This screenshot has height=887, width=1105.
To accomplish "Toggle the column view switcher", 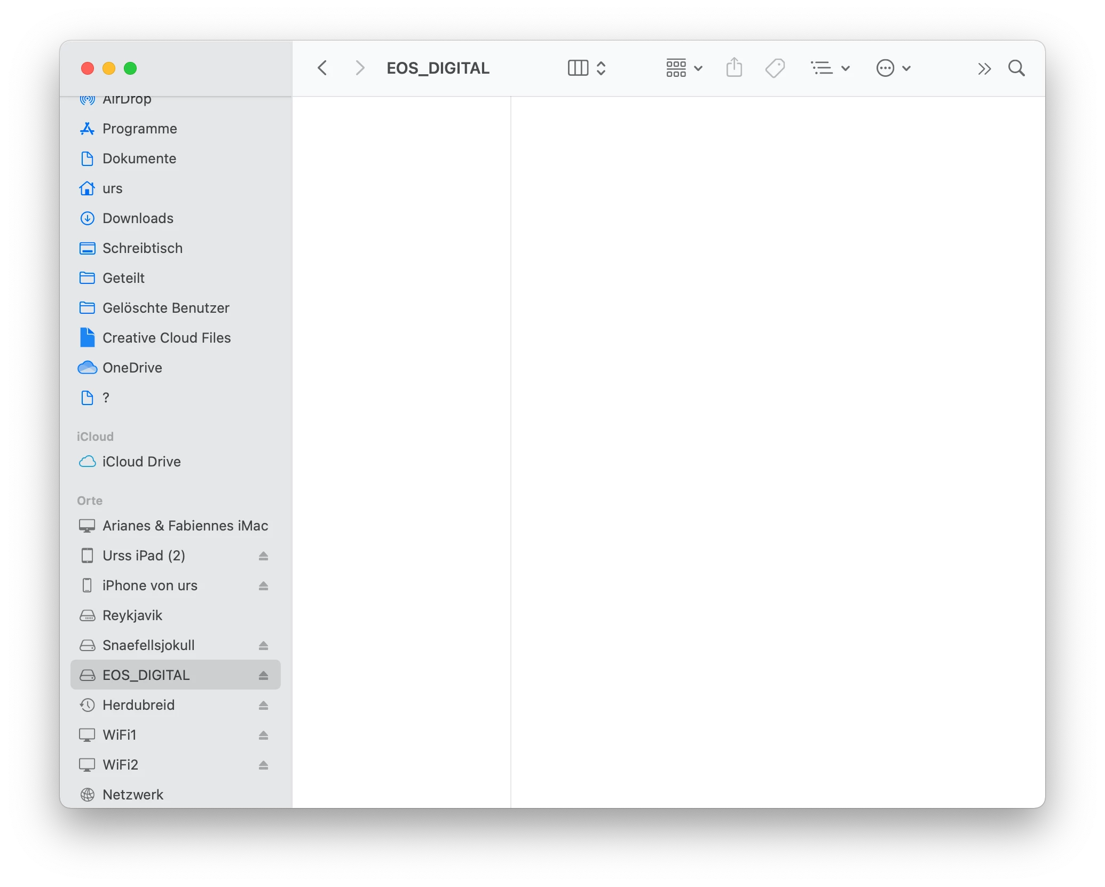I will coord(586,68).
